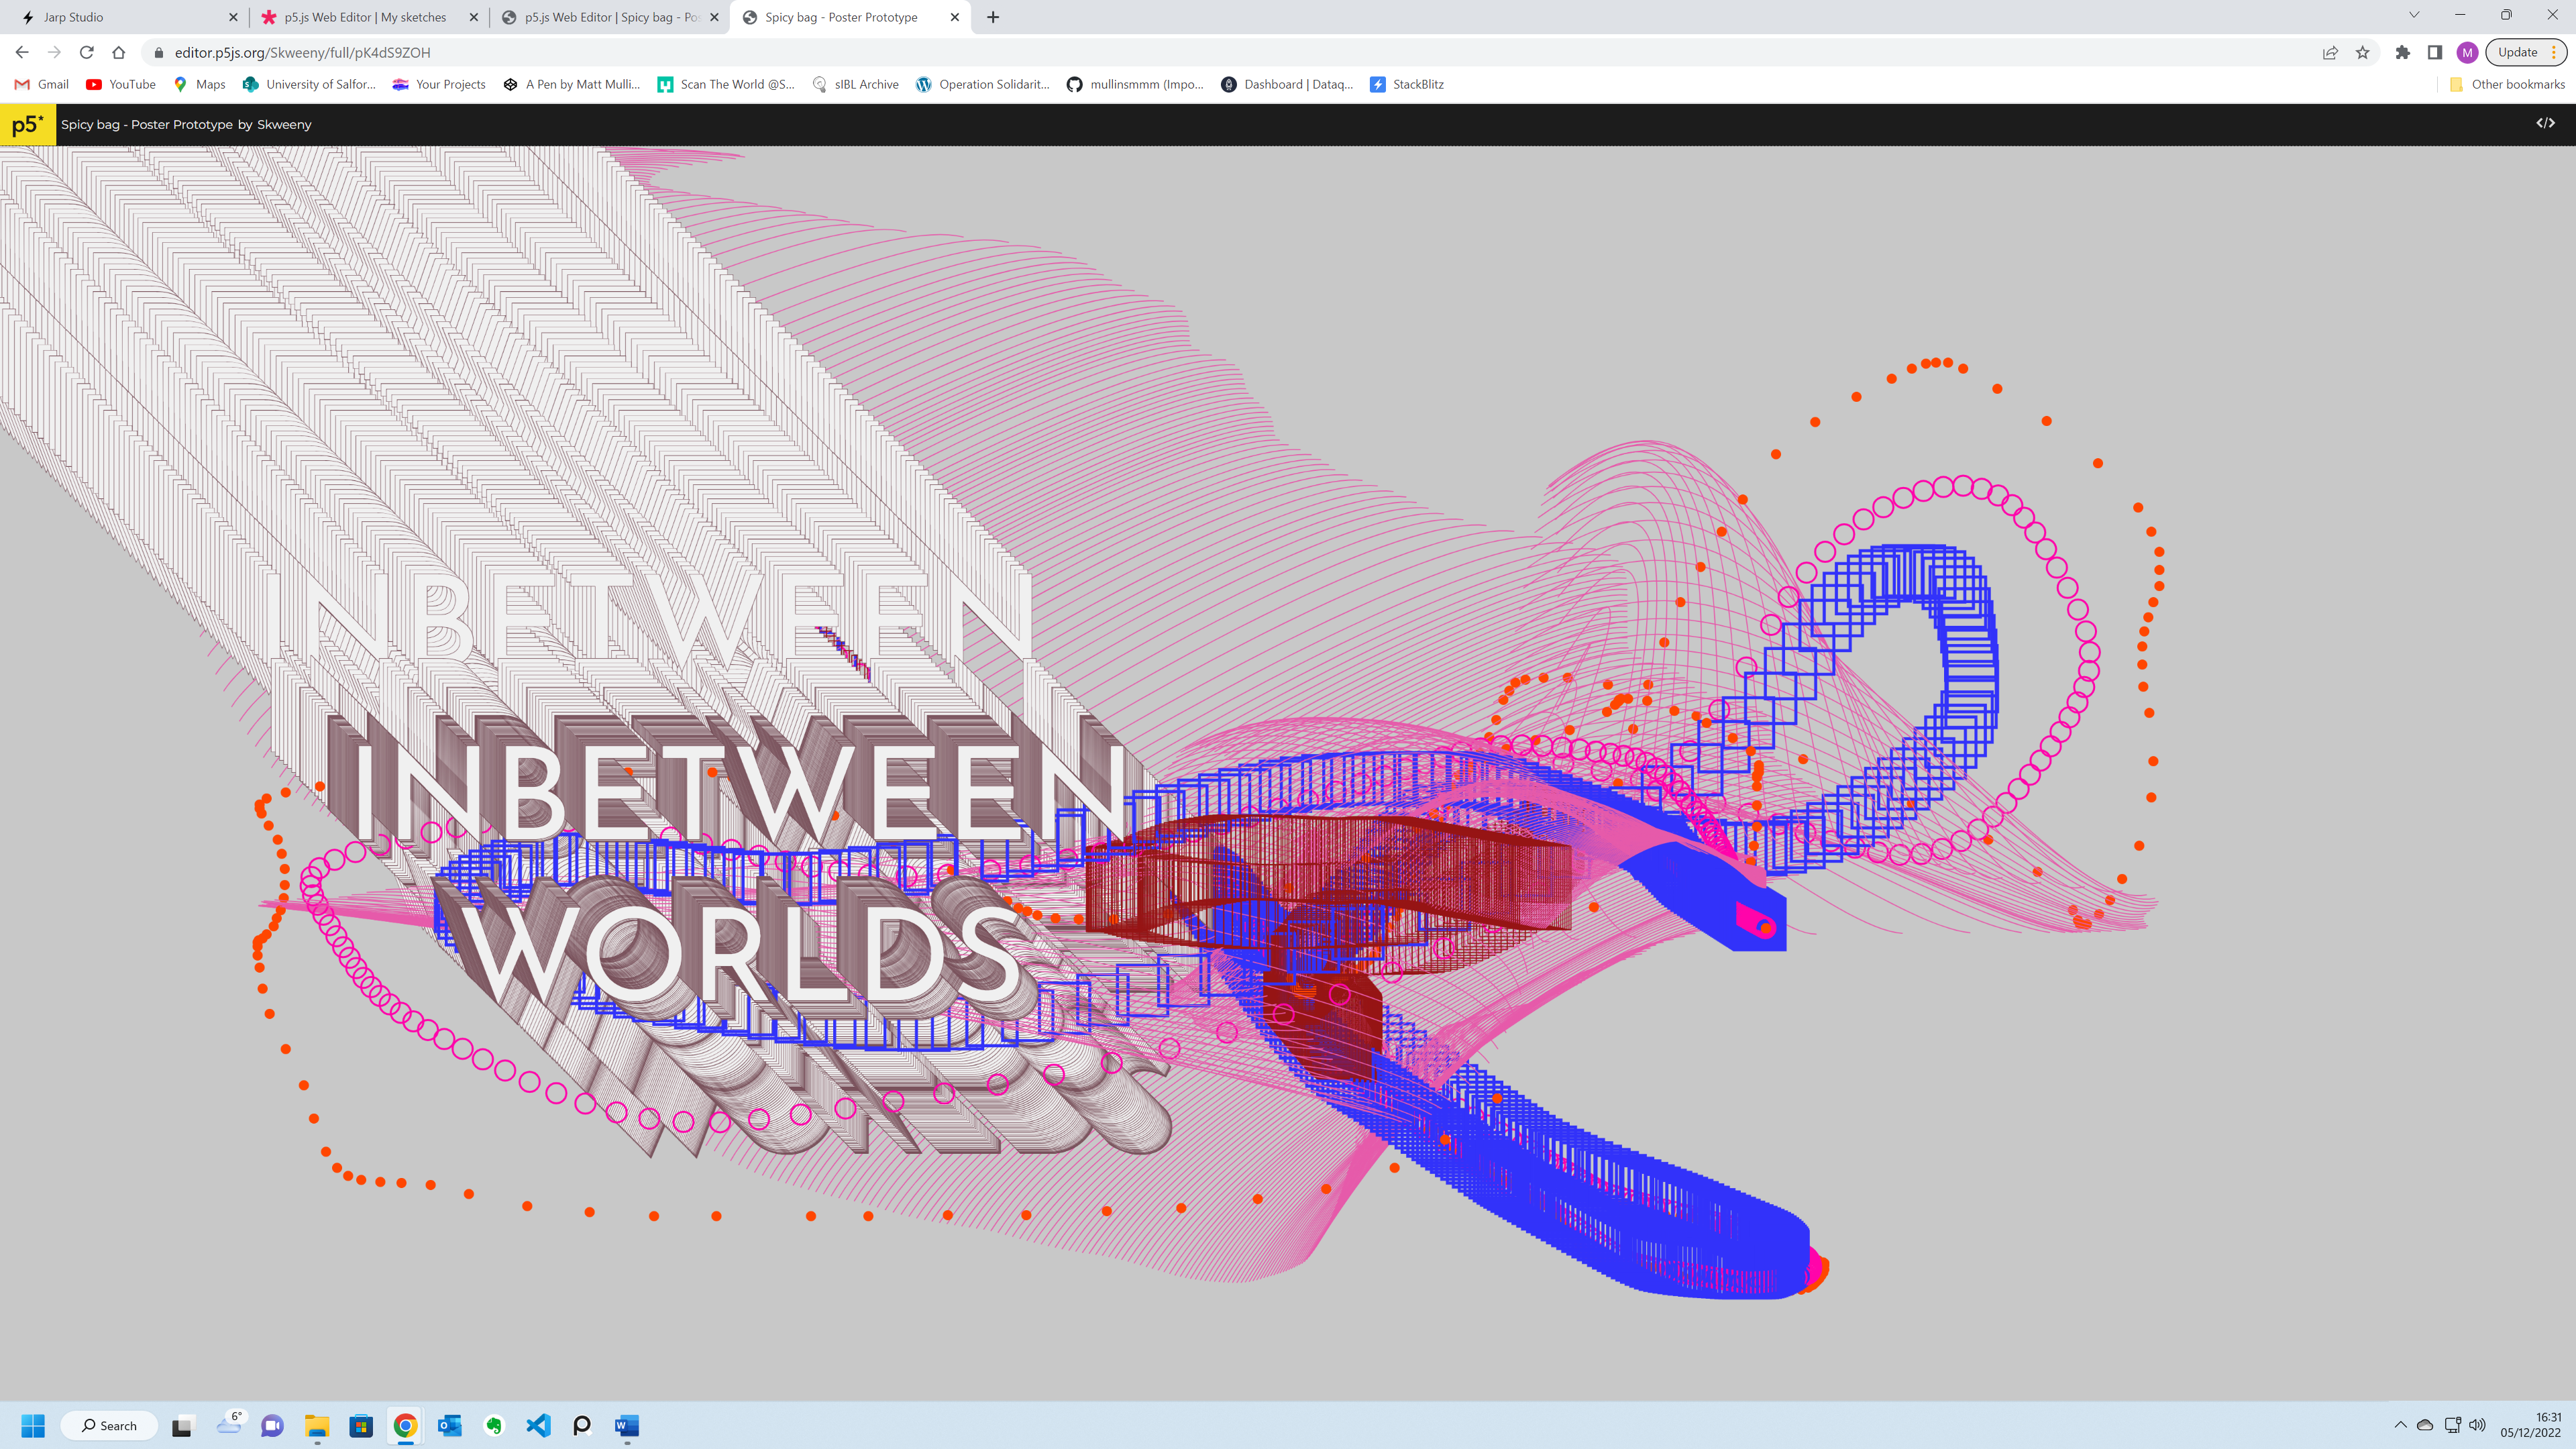Go to browser home page
Viewport: 2576px width, 1449px height.
coord(119,52)
